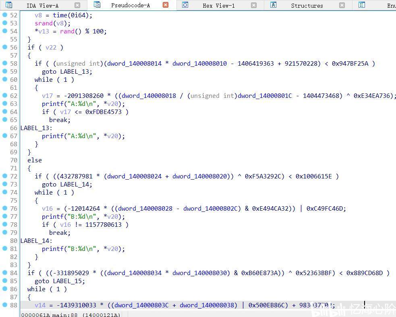The height and width of the screenshot is (317, 396).
Task: Toggle breakpoint dot on line 84
Action: 4,273
